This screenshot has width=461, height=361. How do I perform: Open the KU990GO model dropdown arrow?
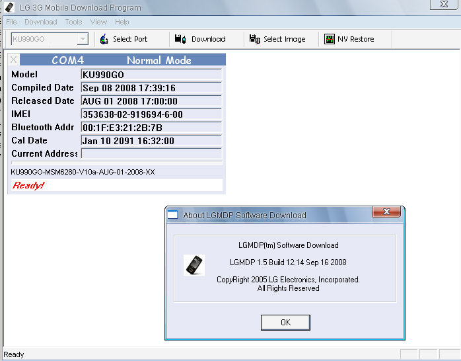click(83, 39)
